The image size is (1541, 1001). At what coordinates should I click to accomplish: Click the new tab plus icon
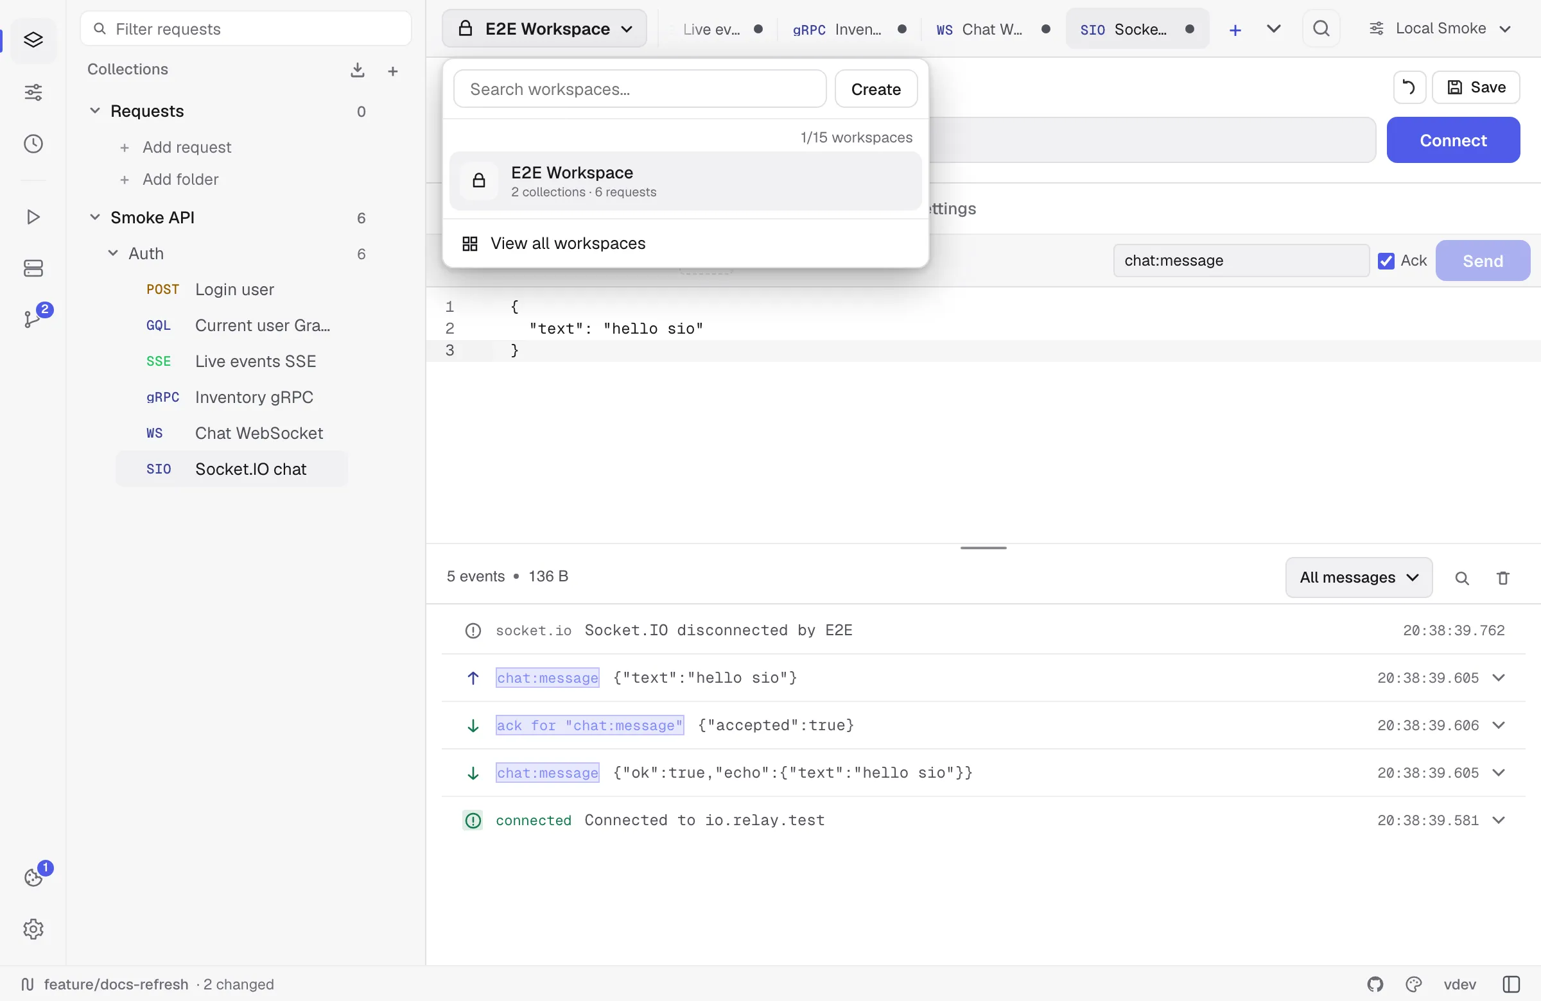pyautogui.click(x=1235, y=30)
